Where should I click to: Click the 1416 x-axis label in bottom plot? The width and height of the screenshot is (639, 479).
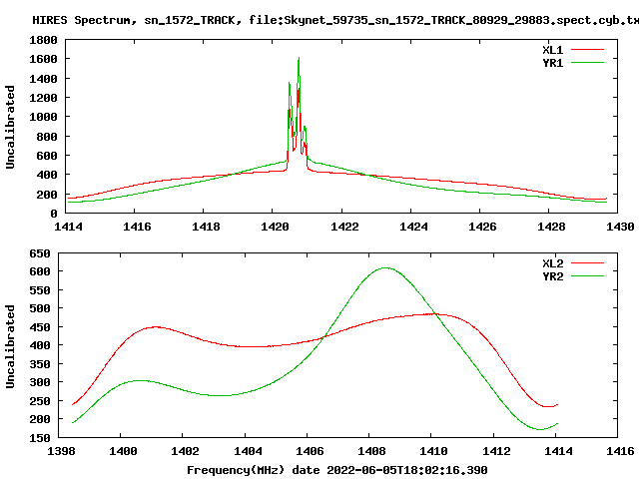coord(620,451)
